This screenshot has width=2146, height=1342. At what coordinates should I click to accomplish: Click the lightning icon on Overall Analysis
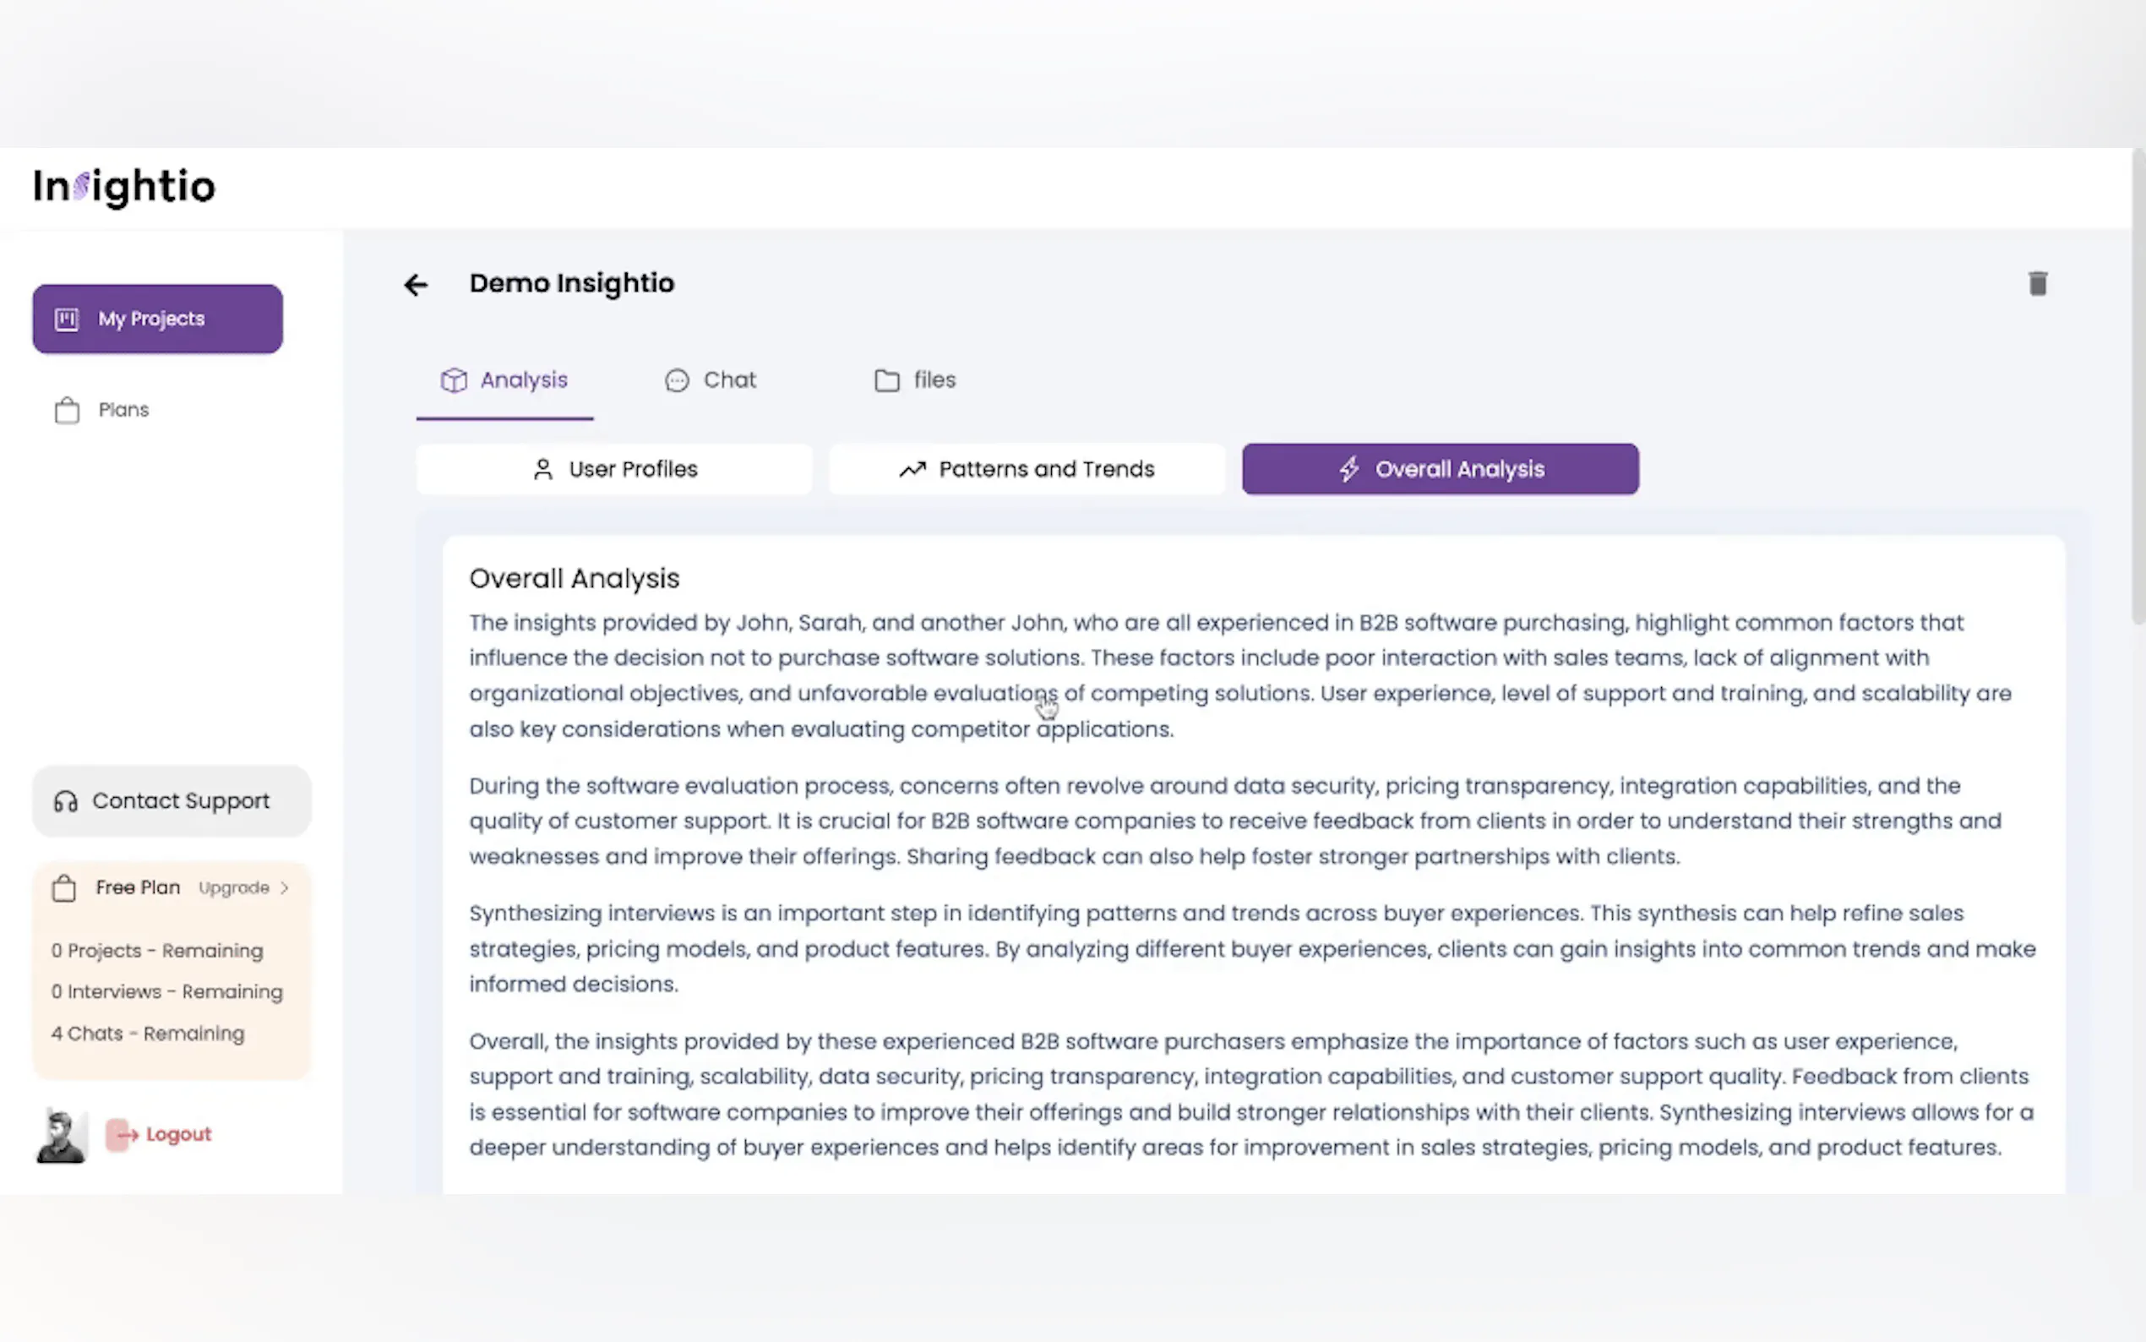[x=1350, y=469]
